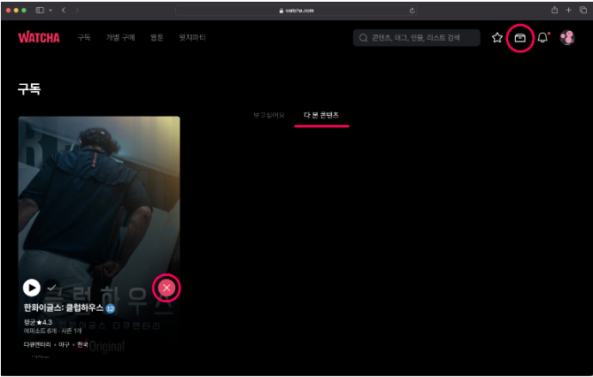This screenshot has height=377, width=593.
Task: Play 한화이글스: 클럽하우스
Action: coord(32,288)
